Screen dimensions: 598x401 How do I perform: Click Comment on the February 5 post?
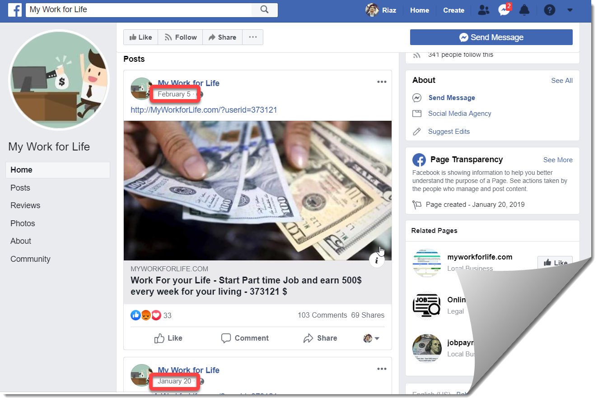click(x=245, y=338)
